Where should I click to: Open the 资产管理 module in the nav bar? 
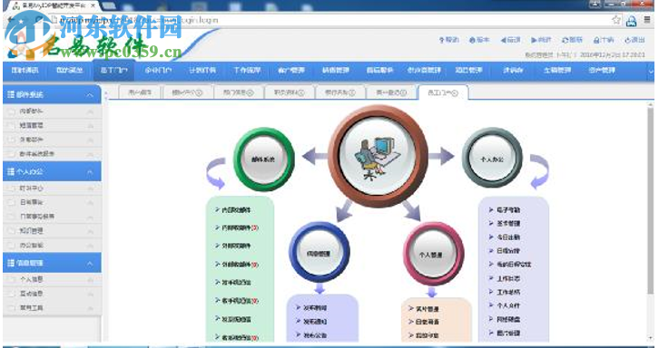coord(602,71)
